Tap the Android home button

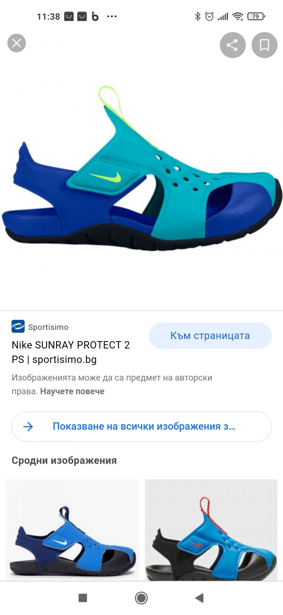click(x=141, y=598)
